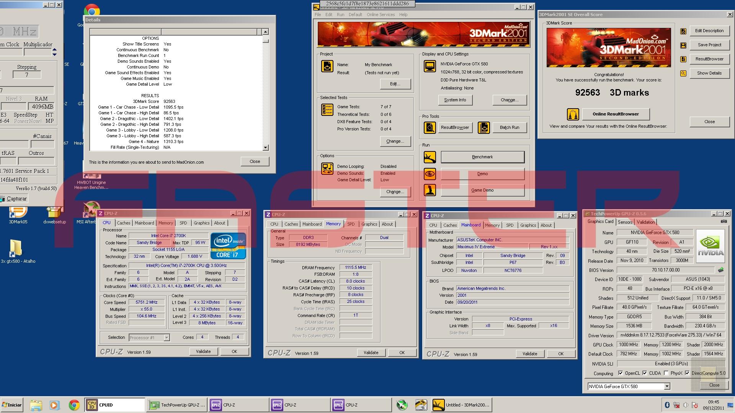
Task: Click scroll-down arrow in Details window
Action: pos(266,148)
